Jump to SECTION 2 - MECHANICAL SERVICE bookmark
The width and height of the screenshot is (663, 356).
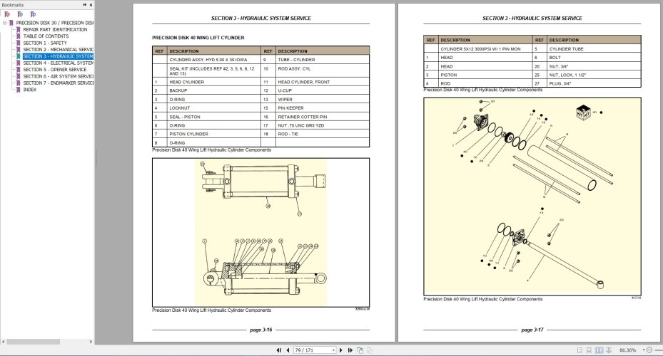pos(58,50)
